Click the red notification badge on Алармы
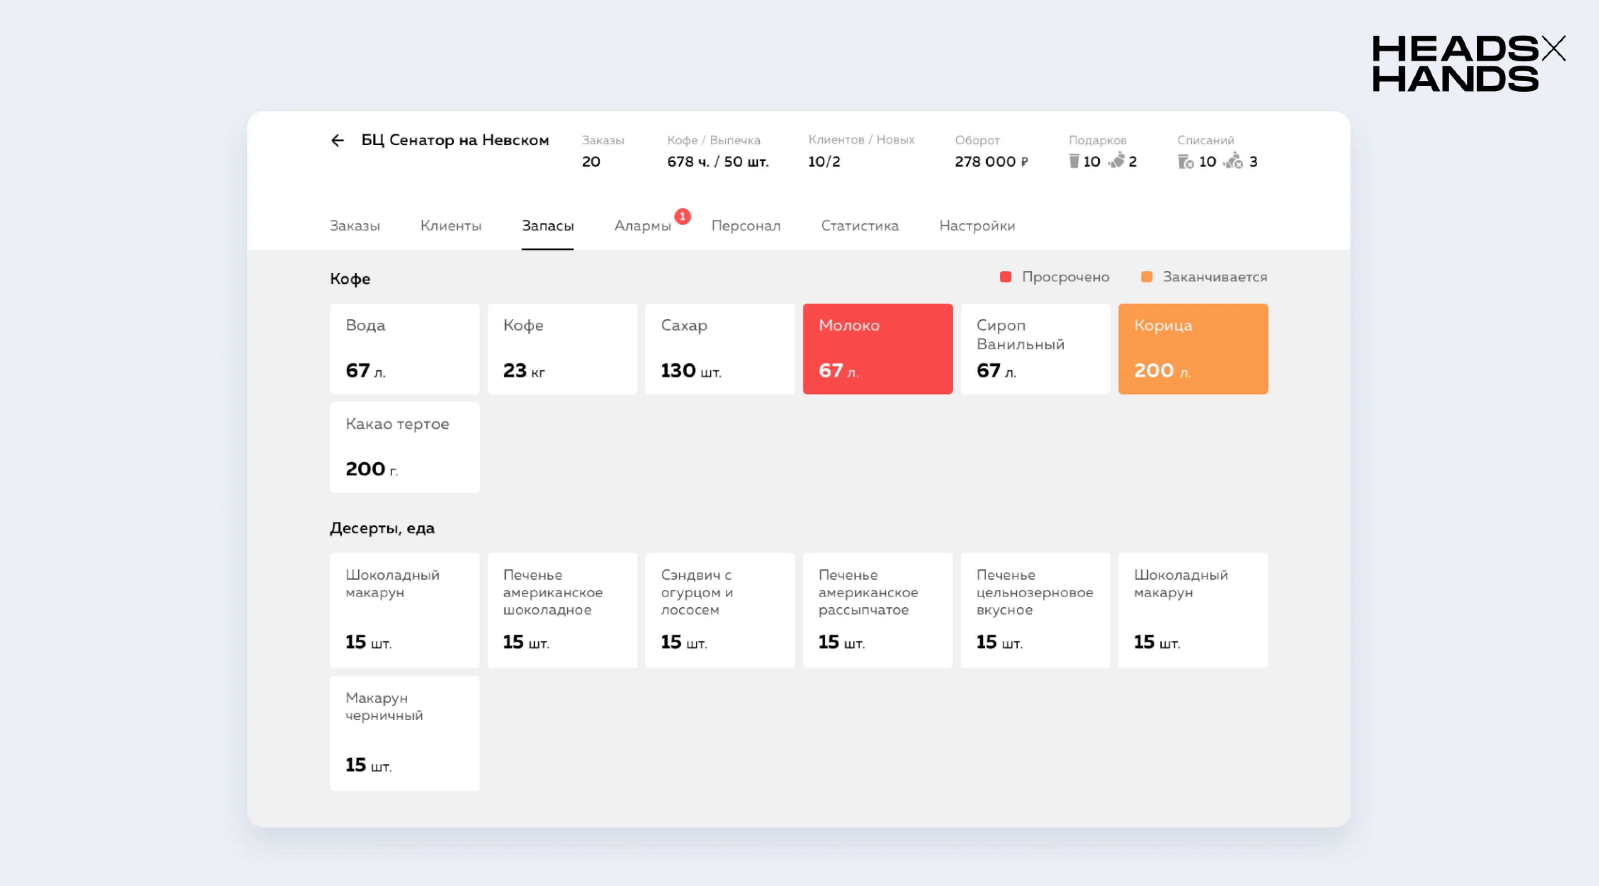 click(x=682, y=216)
